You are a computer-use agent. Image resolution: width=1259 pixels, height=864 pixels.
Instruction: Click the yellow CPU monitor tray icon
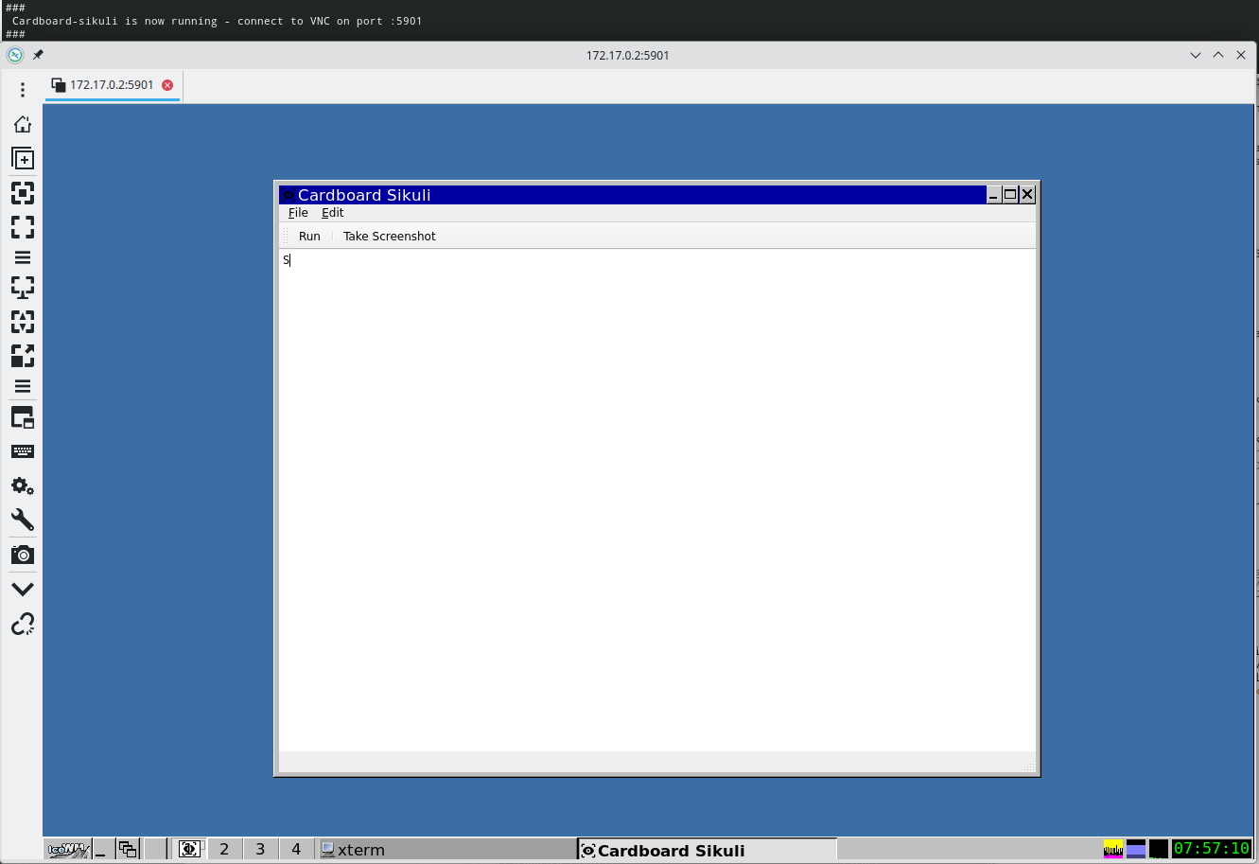[x=1113, y=849]
